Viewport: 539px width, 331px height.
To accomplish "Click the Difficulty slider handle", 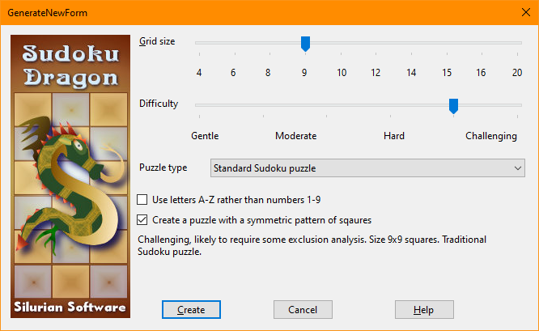I will (454, 106).
